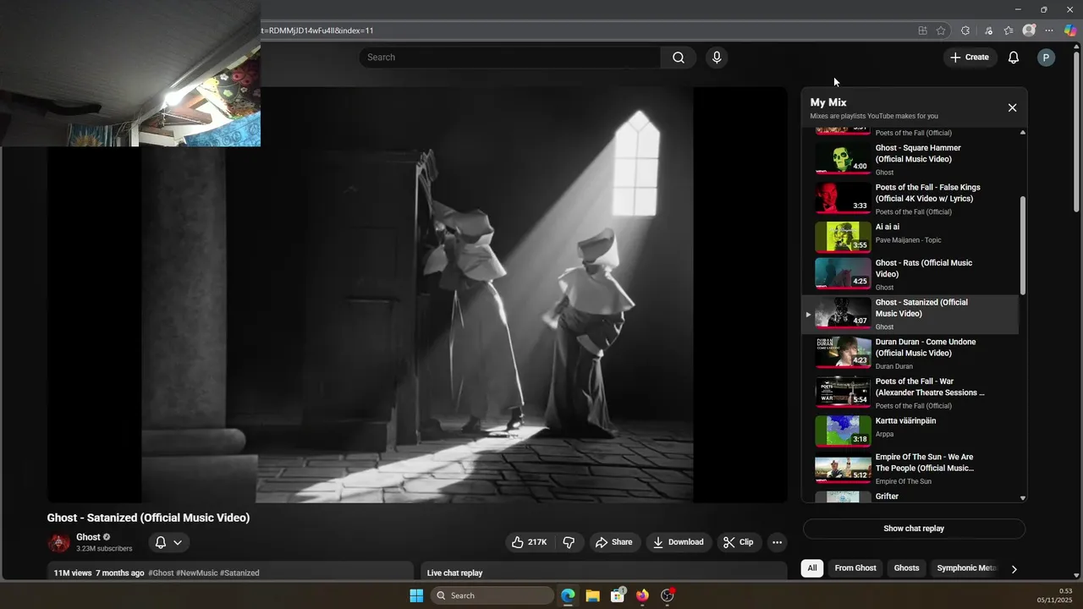
Task: Select the All filter chip
Action: (812, 568)
